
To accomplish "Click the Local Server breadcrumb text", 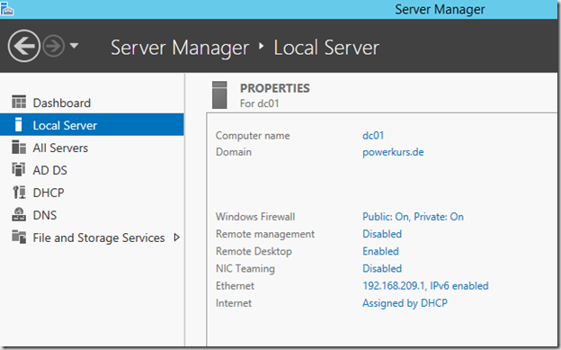I will (x=326, y=48).
